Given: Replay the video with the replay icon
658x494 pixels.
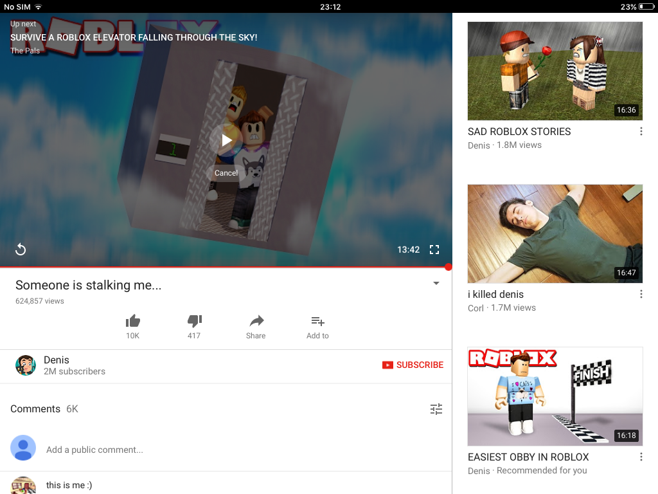Looking at the screenshot, I should point(21,250).
